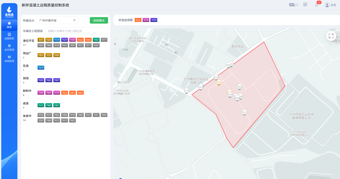Image resolution: width=340 pixels, height=179 pixels.
Task: Select T888 tag in 休息中 row
Action: [49, 121]
